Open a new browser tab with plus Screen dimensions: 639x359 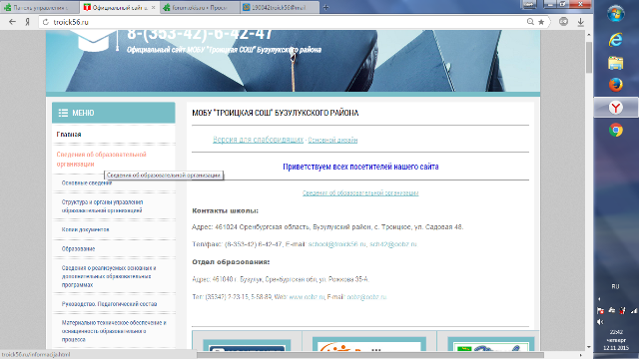coord(325,7)
